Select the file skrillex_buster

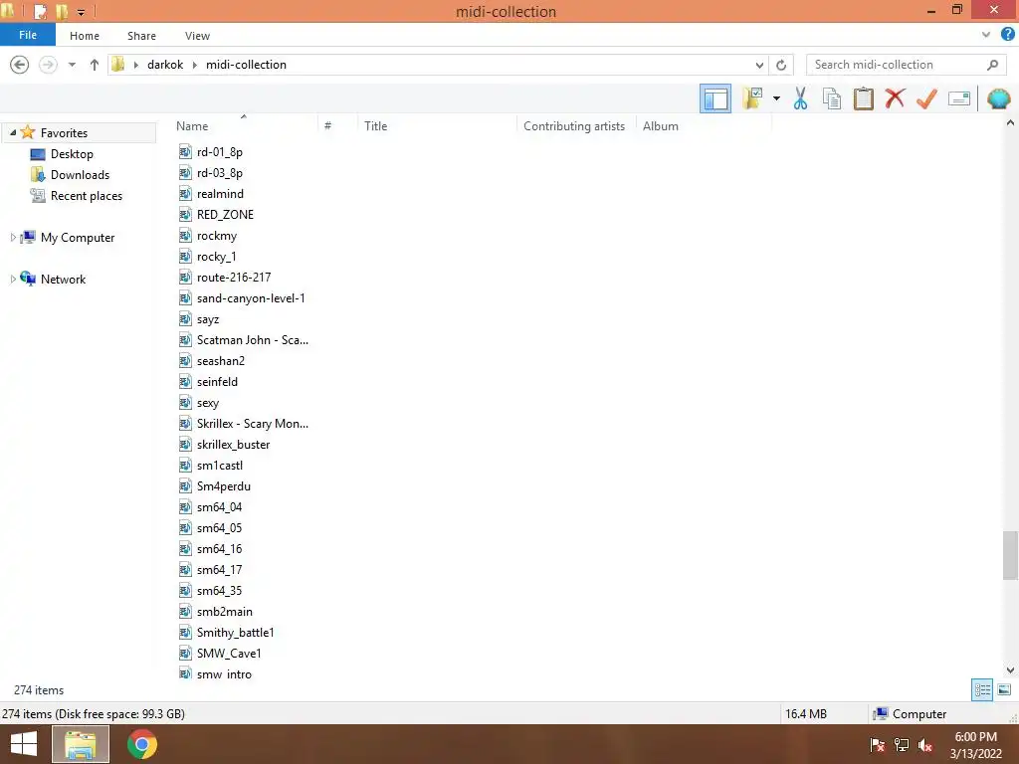[x=233, y=445]
